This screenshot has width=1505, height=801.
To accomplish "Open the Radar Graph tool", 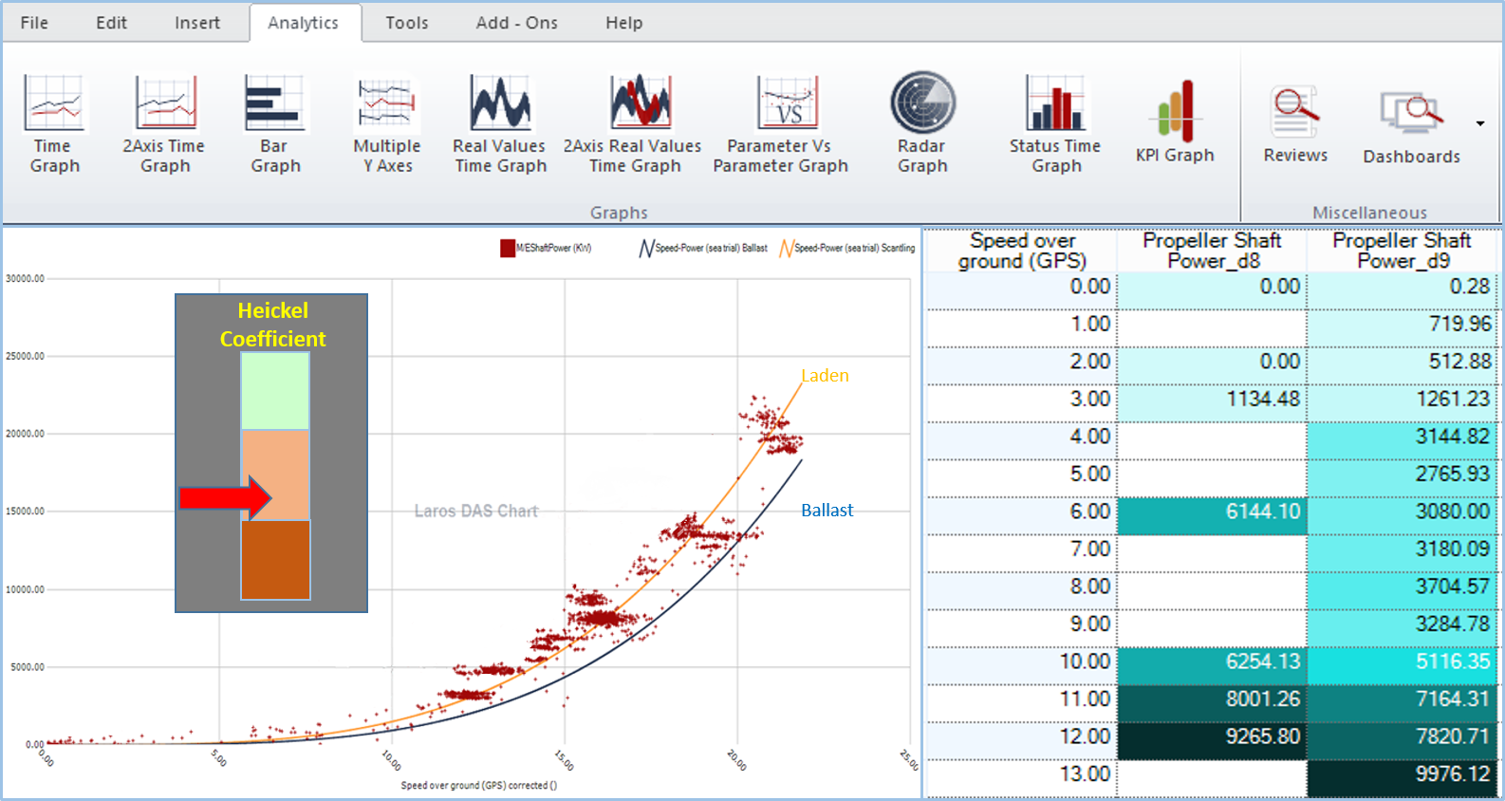I will [x=922, y=123].
